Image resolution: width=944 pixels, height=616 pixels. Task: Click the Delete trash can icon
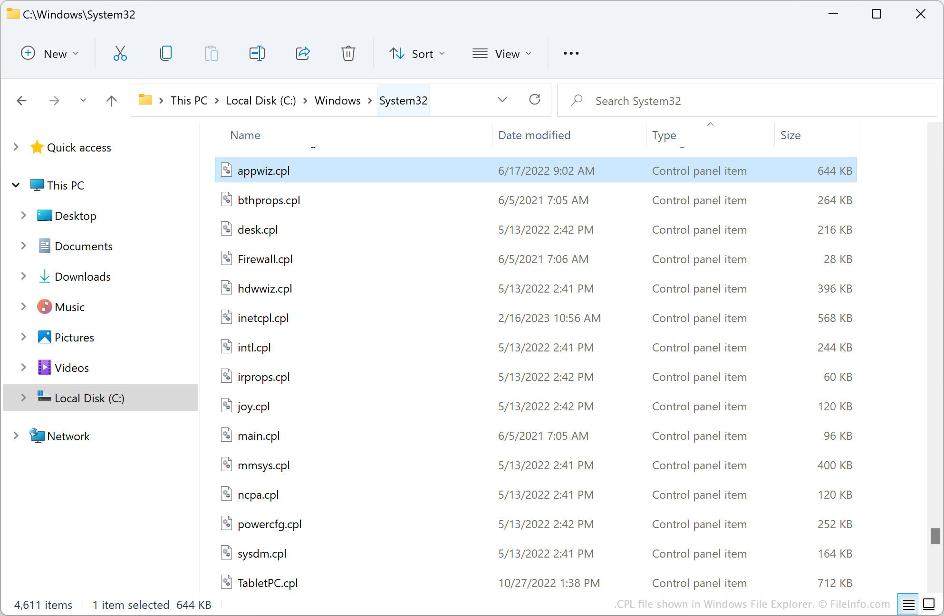pos(348,53)
